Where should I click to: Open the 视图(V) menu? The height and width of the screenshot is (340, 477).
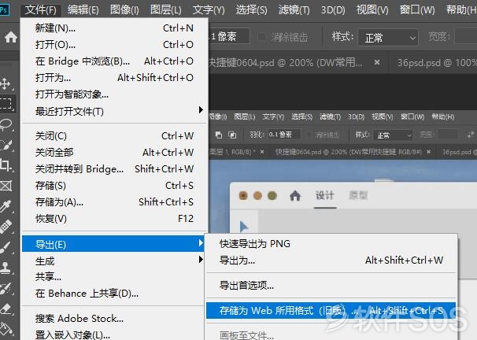click(372, 10)
